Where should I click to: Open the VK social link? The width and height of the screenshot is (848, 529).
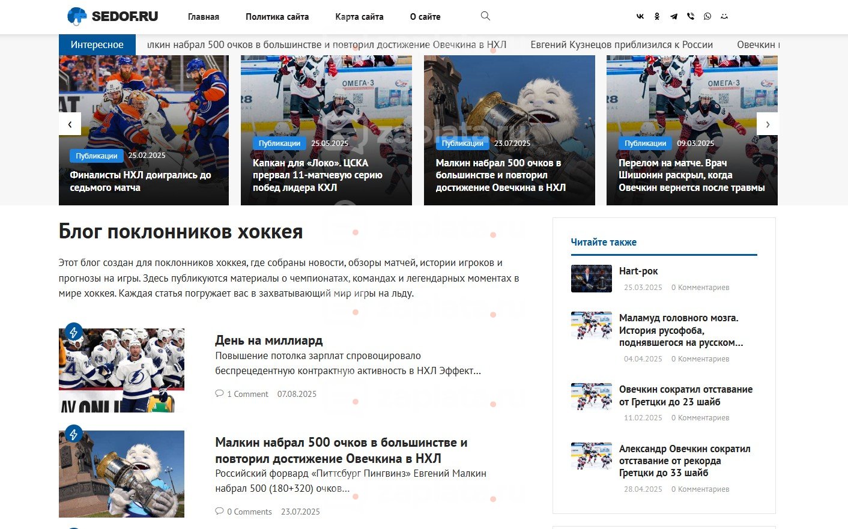coord(640,17)
